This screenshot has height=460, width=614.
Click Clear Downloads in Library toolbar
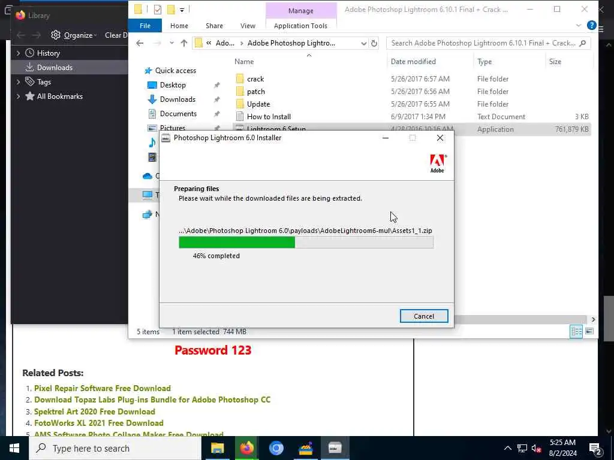116,35
